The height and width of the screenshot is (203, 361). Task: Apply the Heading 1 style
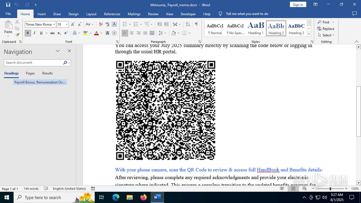(x=256, y=28)
